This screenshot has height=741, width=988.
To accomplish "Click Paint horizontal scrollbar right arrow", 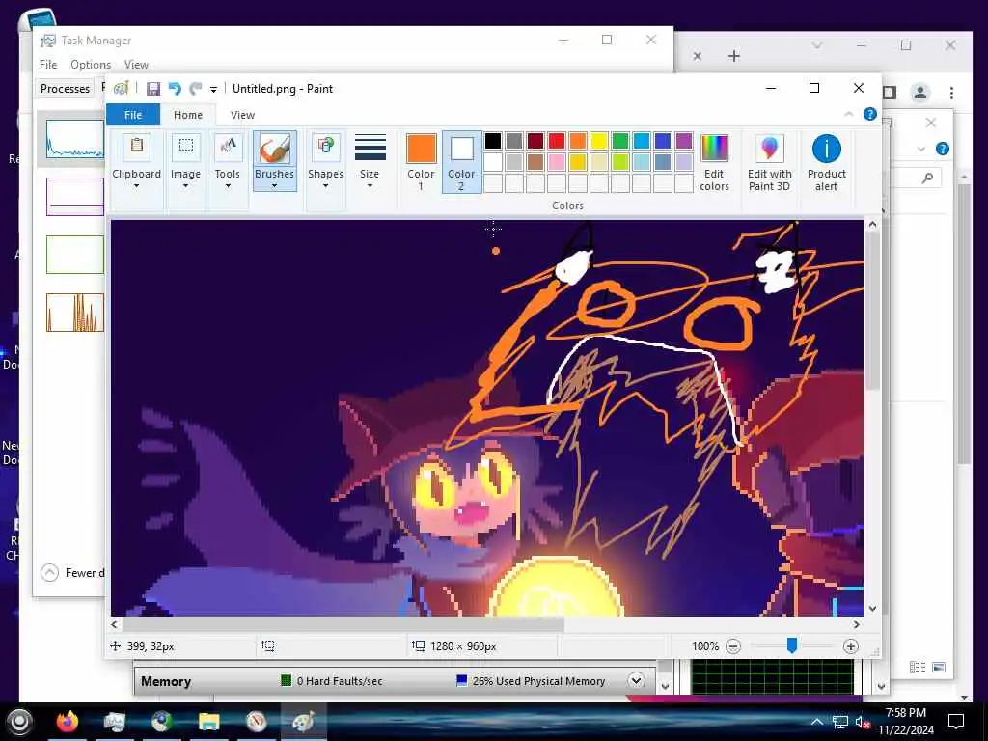I will click(x=857, y=625).
